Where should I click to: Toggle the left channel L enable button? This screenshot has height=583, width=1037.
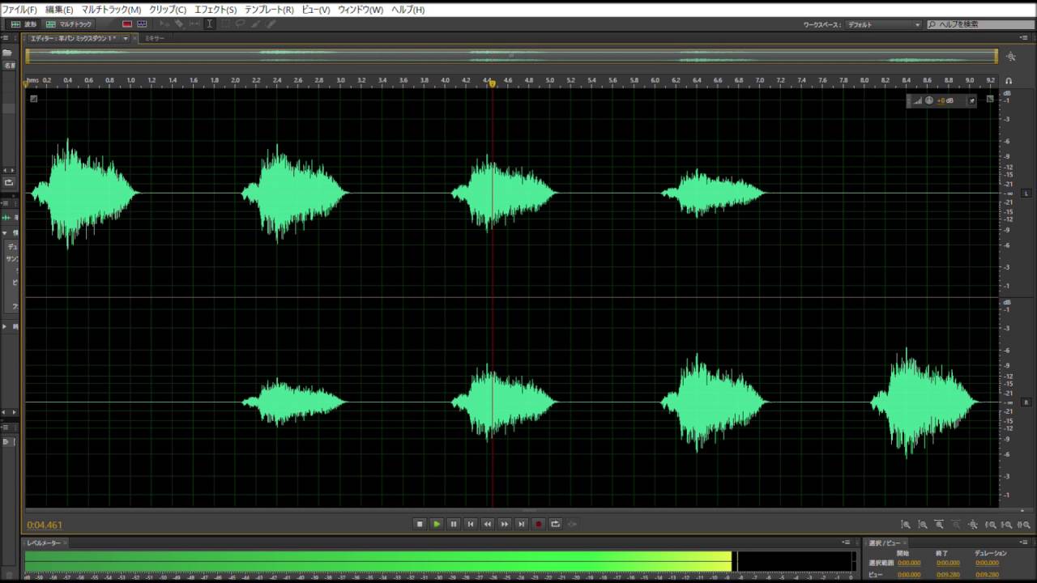point(1026,194)
